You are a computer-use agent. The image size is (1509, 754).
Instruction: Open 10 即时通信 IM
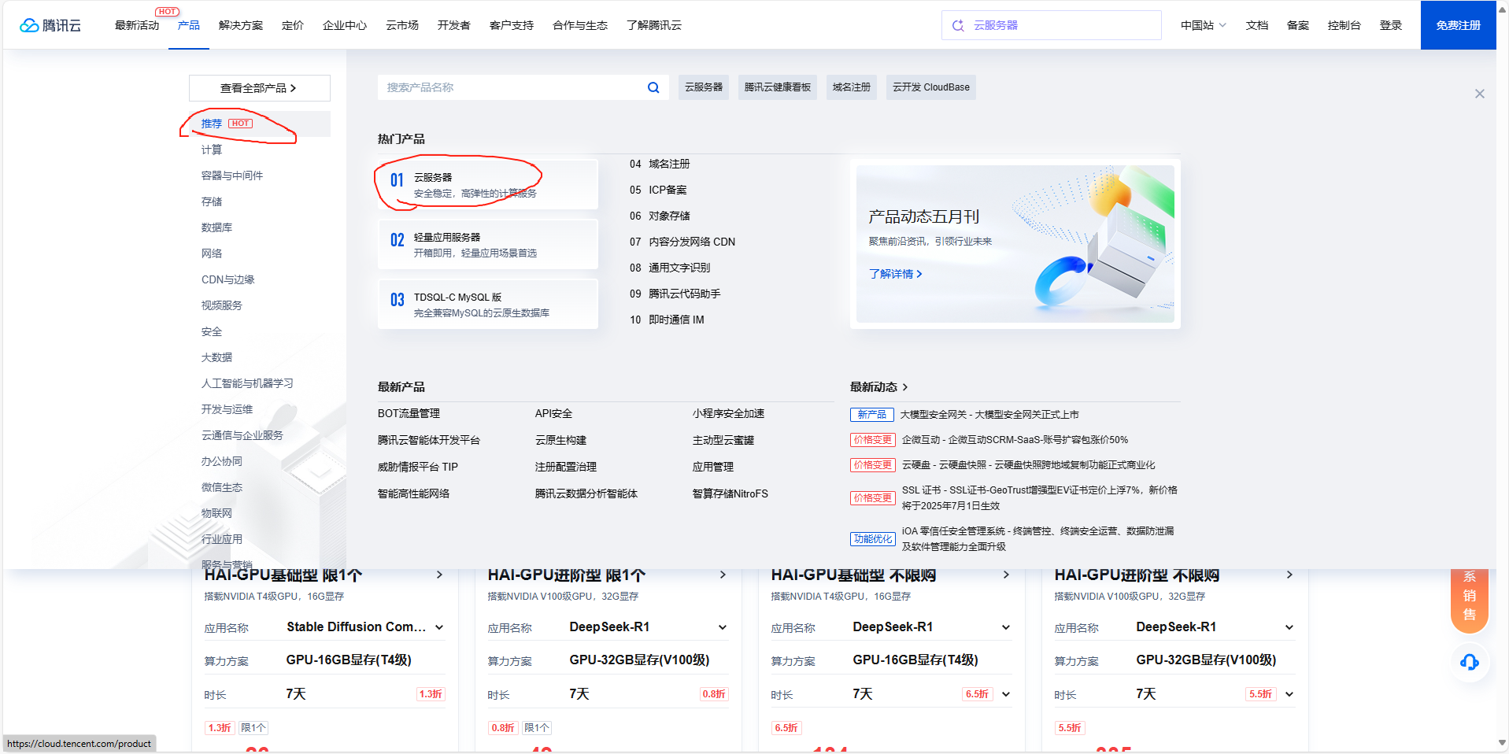(667, 320)
